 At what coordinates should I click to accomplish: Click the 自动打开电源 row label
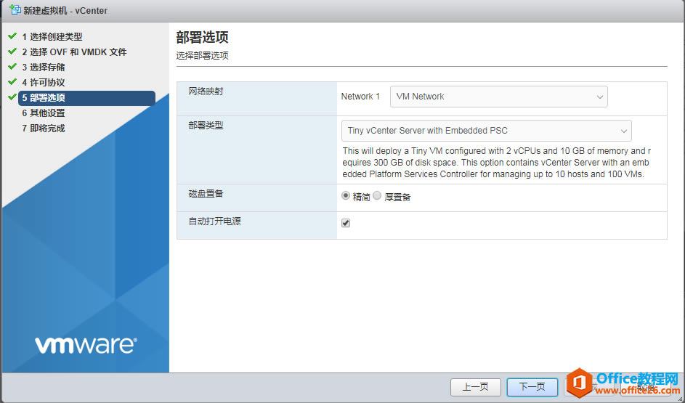pyautogui.click(x=214, y=221)
